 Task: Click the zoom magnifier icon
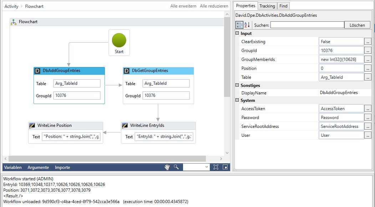(176, 167)
